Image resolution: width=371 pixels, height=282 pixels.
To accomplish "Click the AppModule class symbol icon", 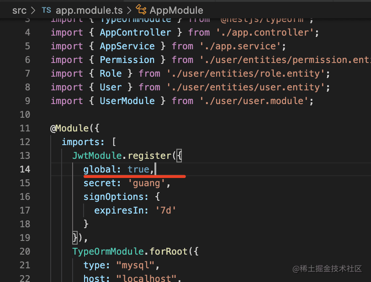I will pyautogui.click(x=141, y=10).
